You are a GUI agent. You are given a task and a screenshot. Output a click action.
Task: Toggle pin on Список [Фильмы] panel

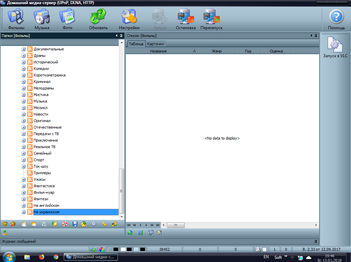(x=316, y=36)
